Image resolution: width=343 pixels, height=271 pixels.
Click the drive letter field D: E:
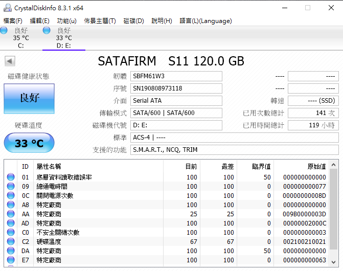(x=176, y=125)
